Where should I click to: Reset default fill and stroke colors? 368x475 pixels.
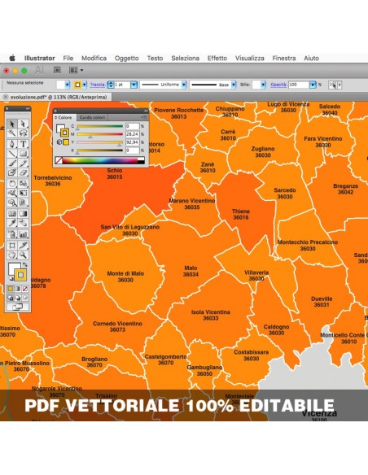click(11, 279)
